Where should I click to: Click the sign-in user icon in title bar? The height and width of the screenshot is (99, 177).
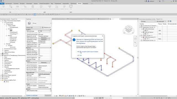pos(149,1)
